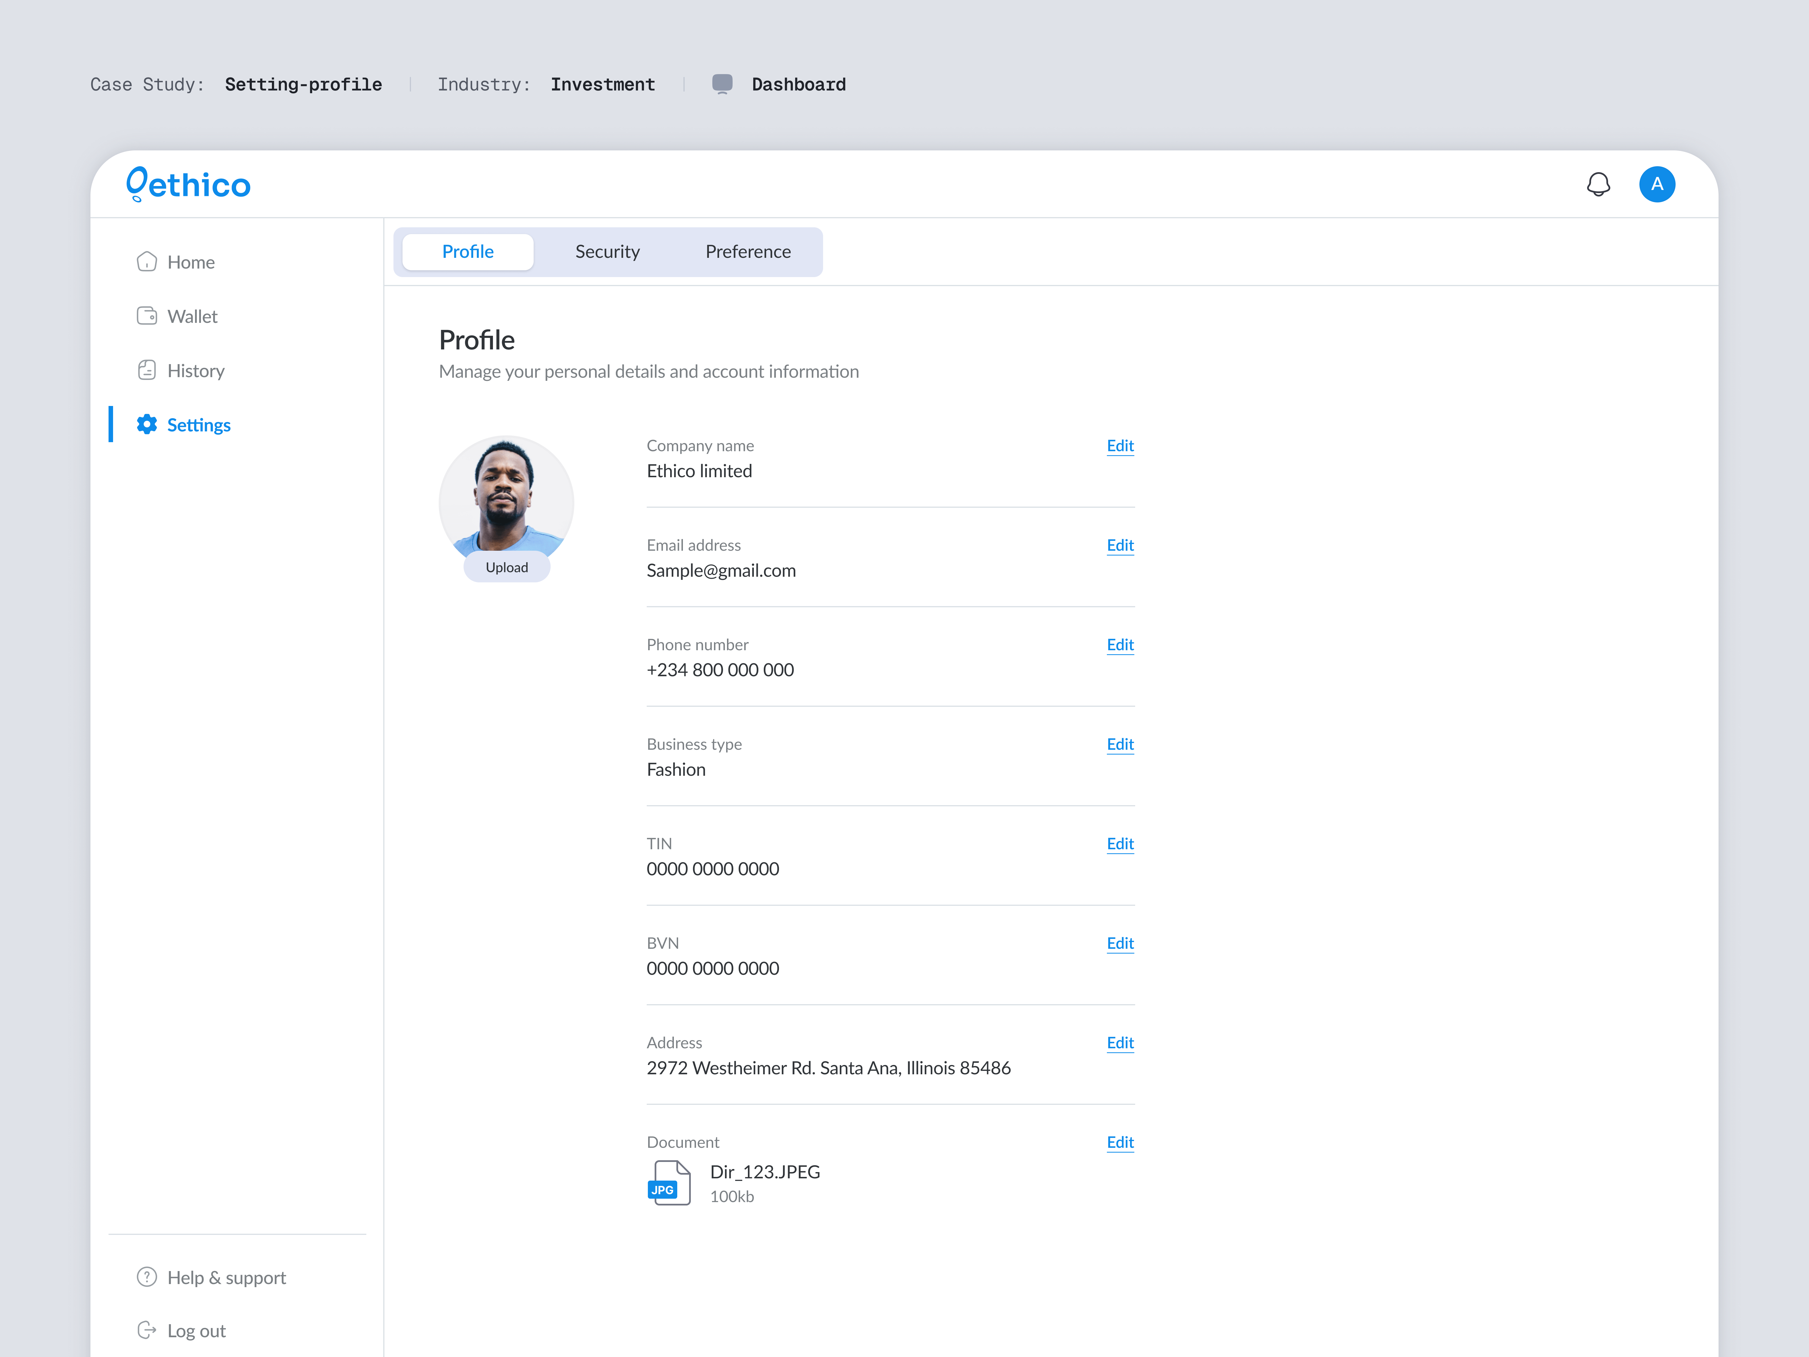Image resolution: width=1809 pixels, height=1357 pixels.
Task: Switch to the Preference tab
Action: (748, 252)
